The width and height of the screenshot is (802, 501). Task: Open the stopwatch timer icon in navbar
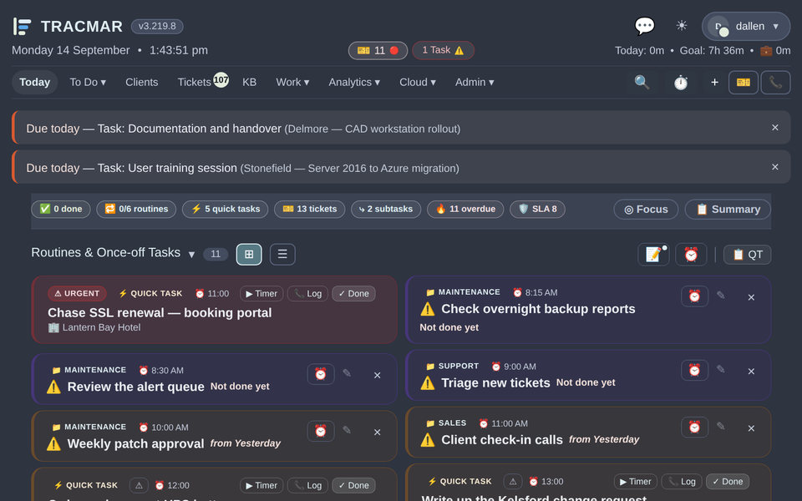point(680,83)
